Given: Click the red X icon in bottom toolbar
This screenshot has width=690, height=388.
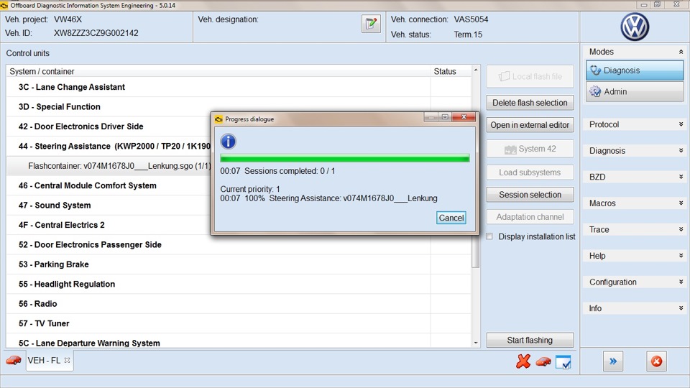Looking at the screenshot, I should pos(523,361).
